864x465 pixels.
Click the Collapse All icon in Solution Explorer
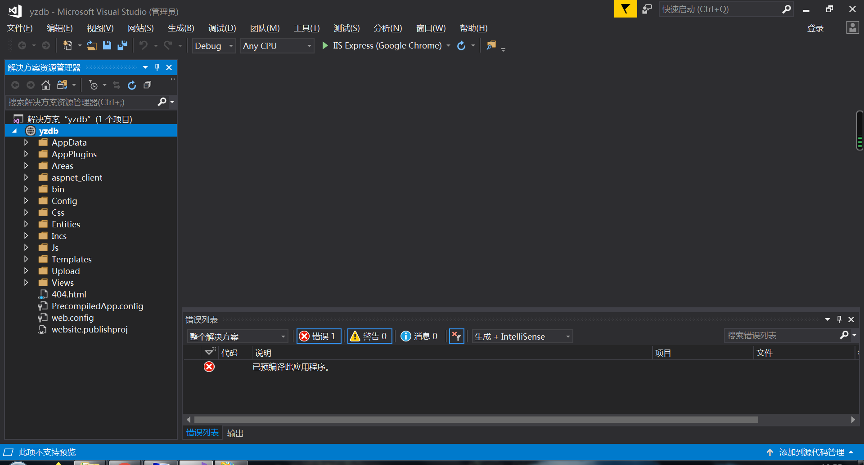(147, 85)
